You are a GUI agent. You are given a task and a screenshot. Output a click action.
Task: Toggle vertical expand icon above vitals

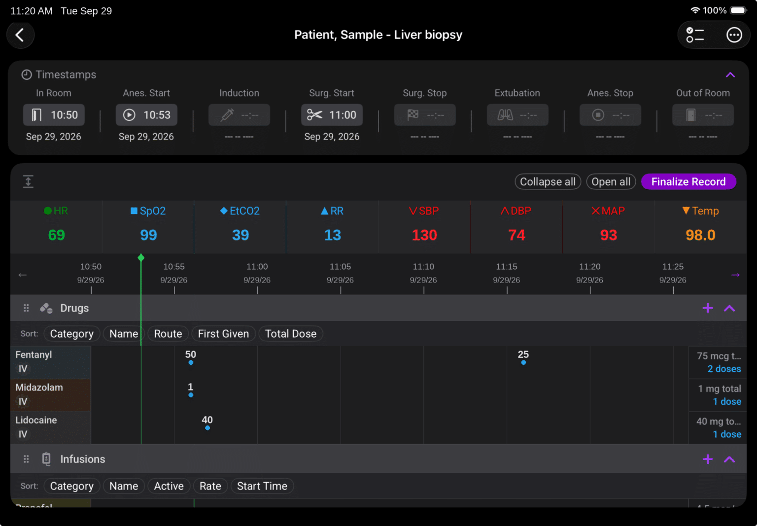28,181
